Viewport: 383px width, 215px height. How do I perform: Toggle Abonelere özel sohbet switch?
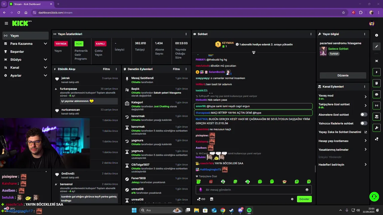[364, 115]
